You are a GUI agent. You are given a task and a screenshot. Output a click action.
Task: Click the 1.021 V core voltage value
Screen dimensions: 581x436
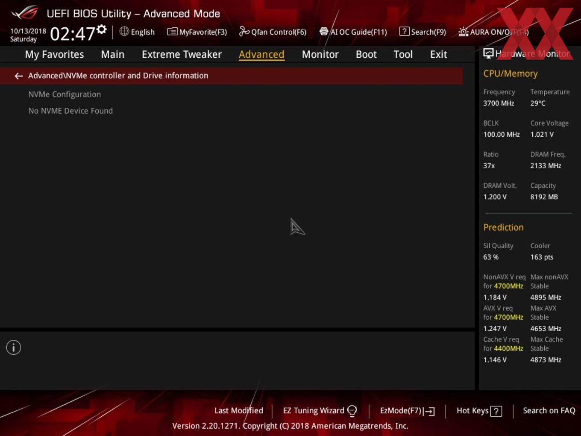tap(542, 134)
